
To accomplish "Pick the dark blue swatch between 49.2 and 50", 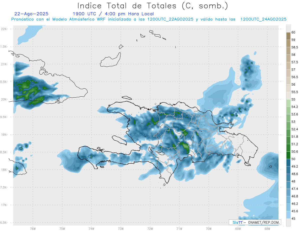I will (288, 163).
